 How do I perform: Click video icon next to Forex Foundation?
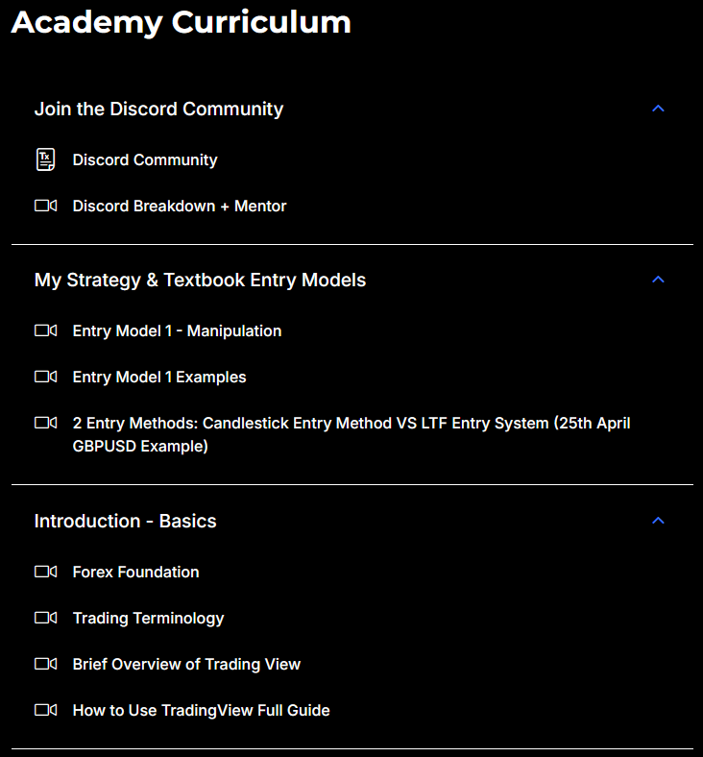click(x=45, y=572)
